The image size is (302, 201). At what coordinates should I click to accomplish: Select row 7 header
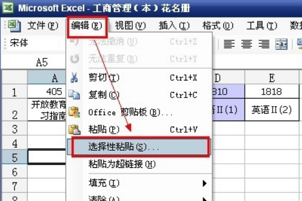(15, 185)
